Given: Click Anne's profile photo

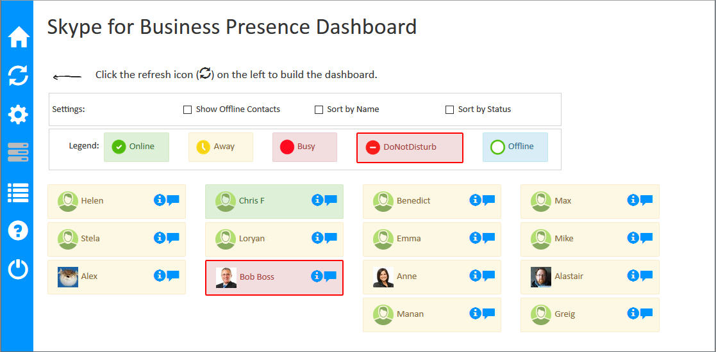Looking at the screenshot, I should click(383, 276).
